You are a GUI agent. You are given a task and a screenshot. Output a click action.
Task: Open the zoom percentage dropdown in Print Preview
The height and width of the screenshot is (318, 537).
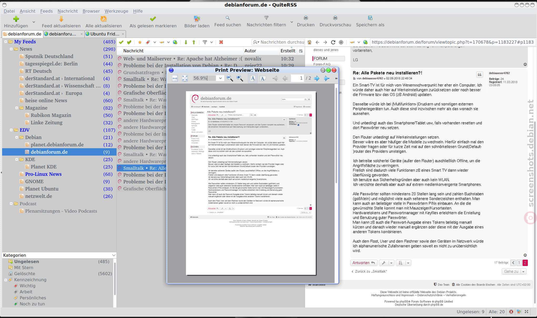coord(220,78)
